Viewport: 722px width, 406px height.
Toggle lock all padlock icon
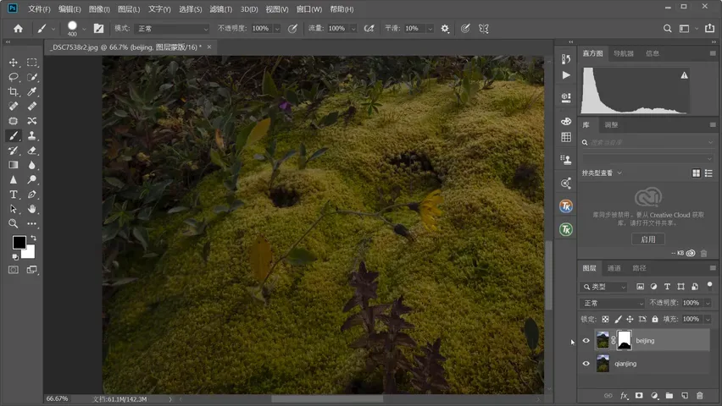click(x=655, y=319)
